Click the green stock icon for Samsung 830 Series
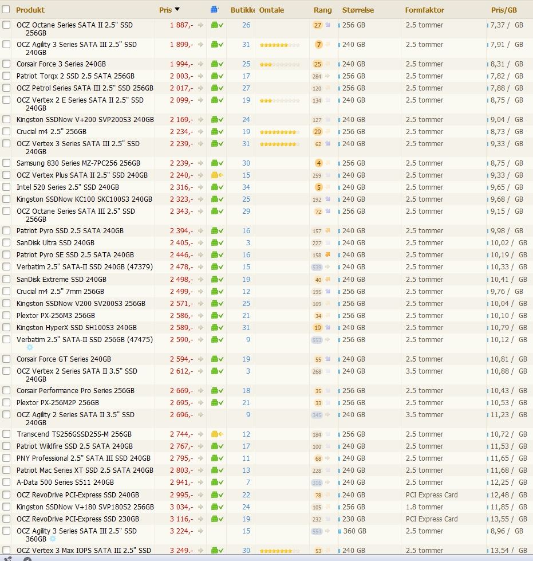Screen dimensions: 533x561 pos(217,163)
